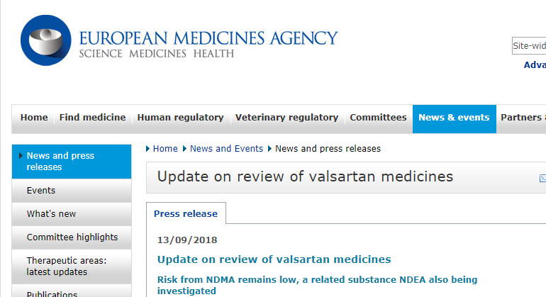This screenshot has width=546, height=297.
Task: Open What's new in the sidebar
Action: pyautogui.click(x=72, y=214)
